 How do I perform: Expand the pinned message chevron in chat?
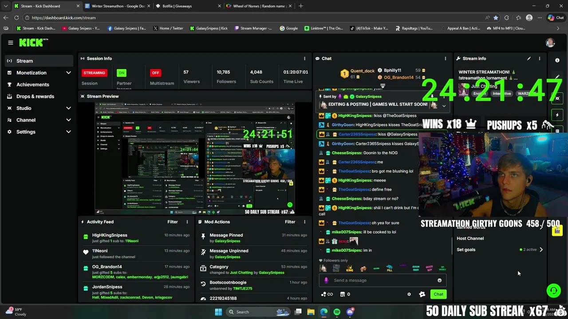tap(444, 106)
